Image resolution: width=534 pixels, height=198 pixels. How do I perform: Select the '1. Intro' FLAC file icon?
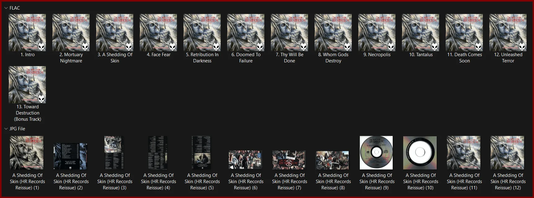click(27, 33)
